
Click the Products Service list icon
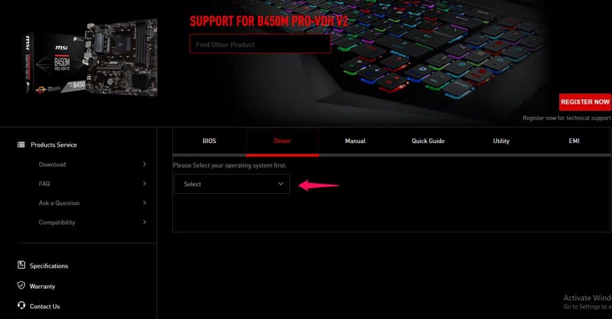tap(21, 145)
